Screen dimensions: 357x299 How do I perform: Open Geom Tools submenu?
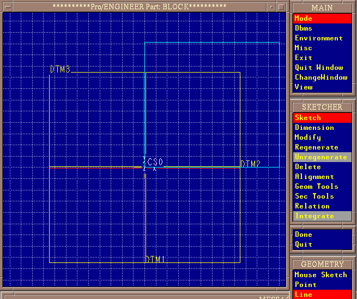322,187
